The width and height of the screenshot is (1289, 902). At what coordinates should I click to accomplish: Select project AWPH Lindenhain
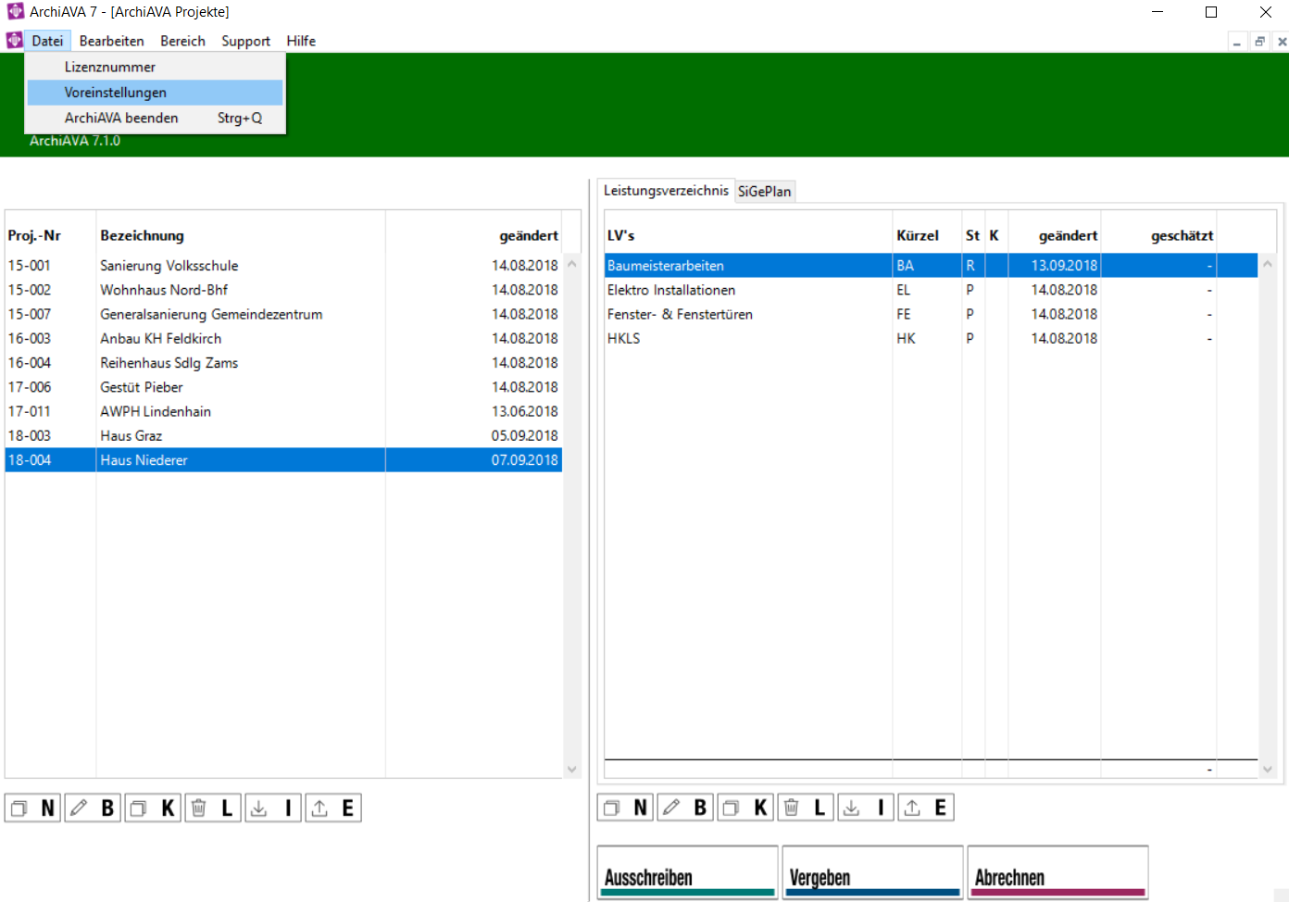283,411
